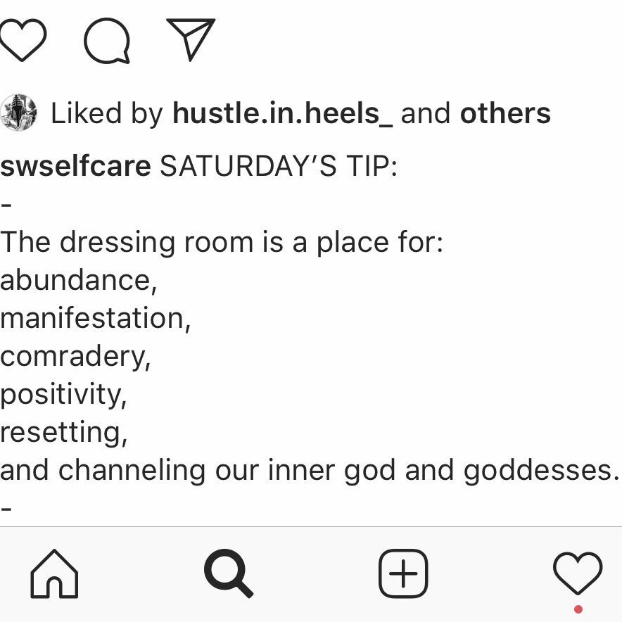622x622 pixels.
Task: Tap the word 'comradery,' in the caption
Action: (x=75, y=356)
